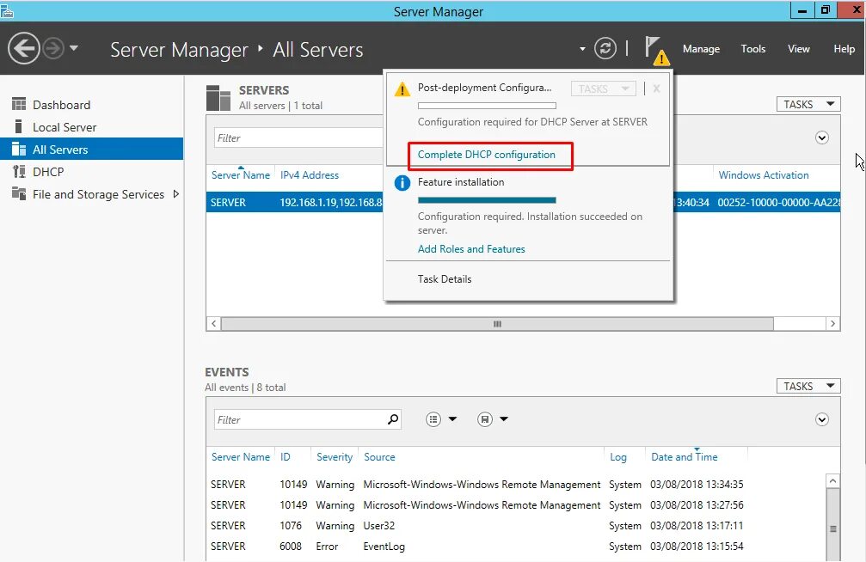Open the breadcrumb dropdown arrow left of Refresh
The width and height of the screenshot is (866, 562).
(x=582, y=49)
